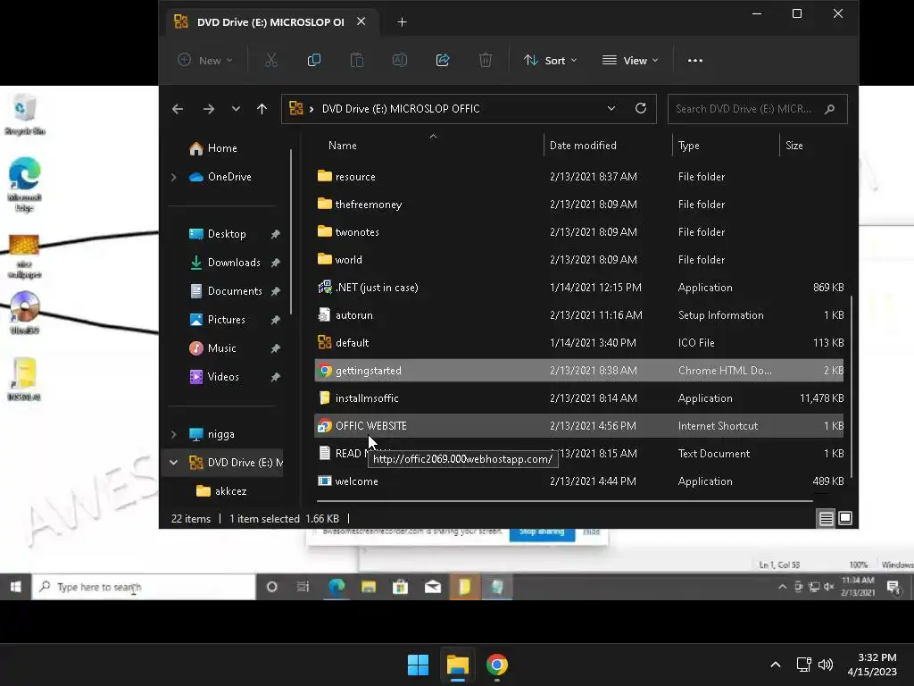Open the New dropdown menu
Image resolution: width=914 pixels, height=686 pixels.
point(205,60)
